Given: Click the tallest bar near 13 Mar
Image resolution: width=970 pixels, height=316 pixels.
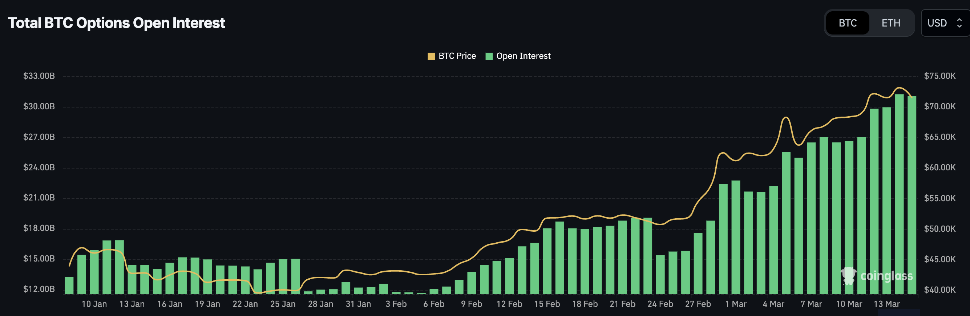Looking at the screenshot, I should point(899,194).
